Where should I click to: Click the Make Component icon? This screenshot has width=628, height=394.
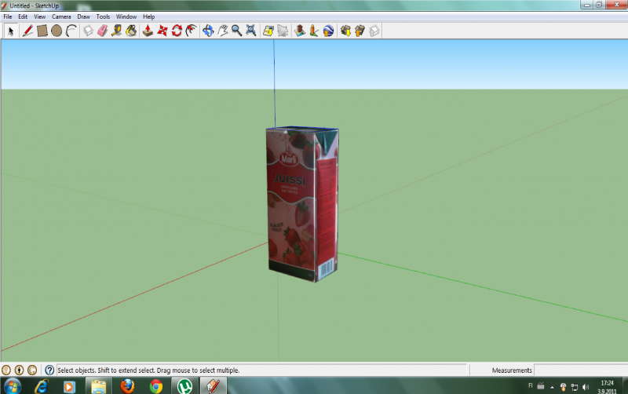pos(88,31)
